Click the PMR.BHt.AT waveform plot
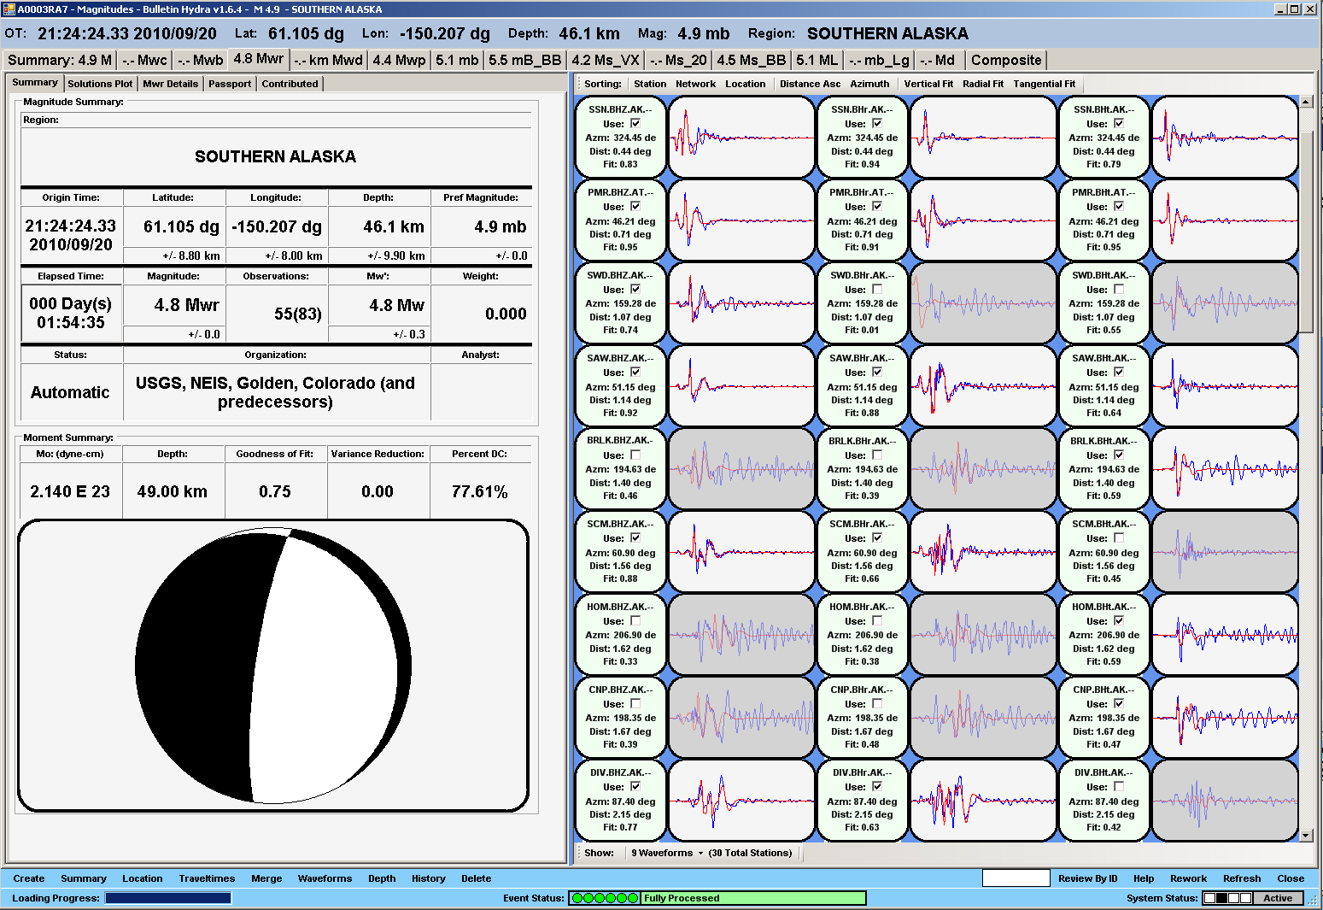Image resolution: width=1323 pixels, height=910 pixels. click(x=1225, y=220)
